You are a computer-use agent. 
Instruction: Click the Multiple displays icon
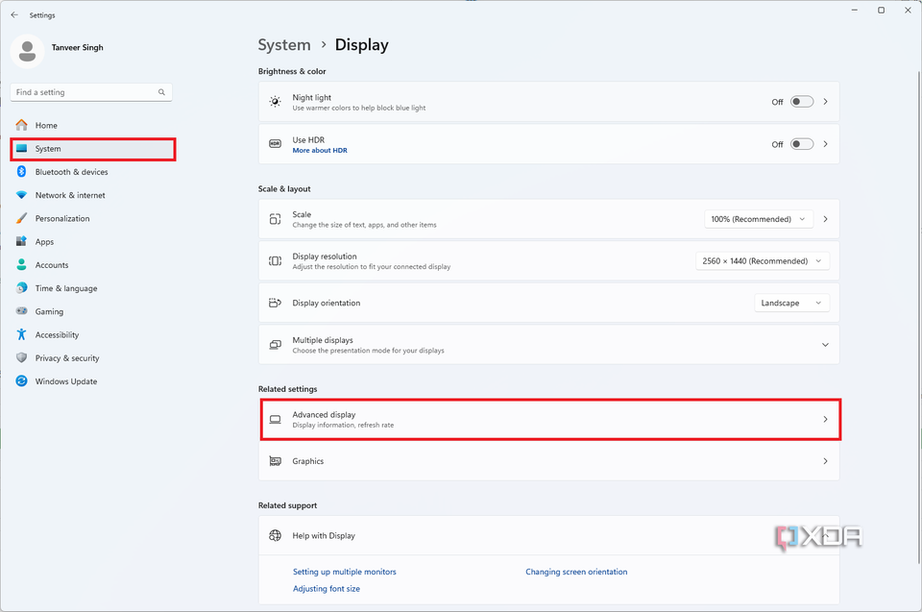276,344
